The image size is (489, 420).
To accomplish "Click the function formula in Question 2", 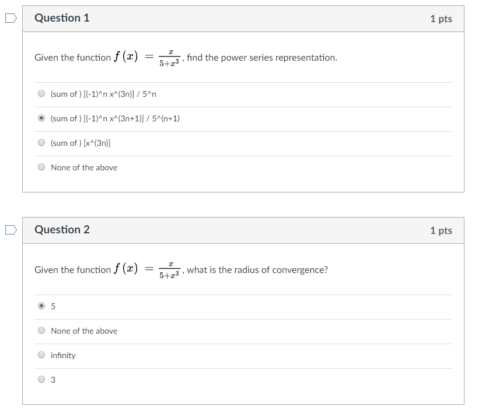I will click(x=147, y=269).
